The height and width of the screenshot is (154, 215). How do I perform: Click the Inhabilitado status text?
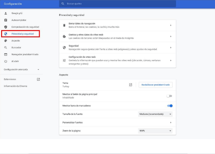(x=68, y=98)
